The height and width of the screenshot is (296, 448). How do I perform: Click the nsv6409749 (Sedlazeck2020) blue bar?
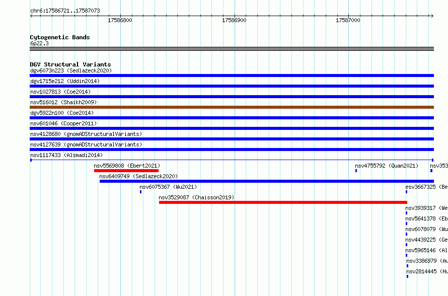(x=267, y=181)
